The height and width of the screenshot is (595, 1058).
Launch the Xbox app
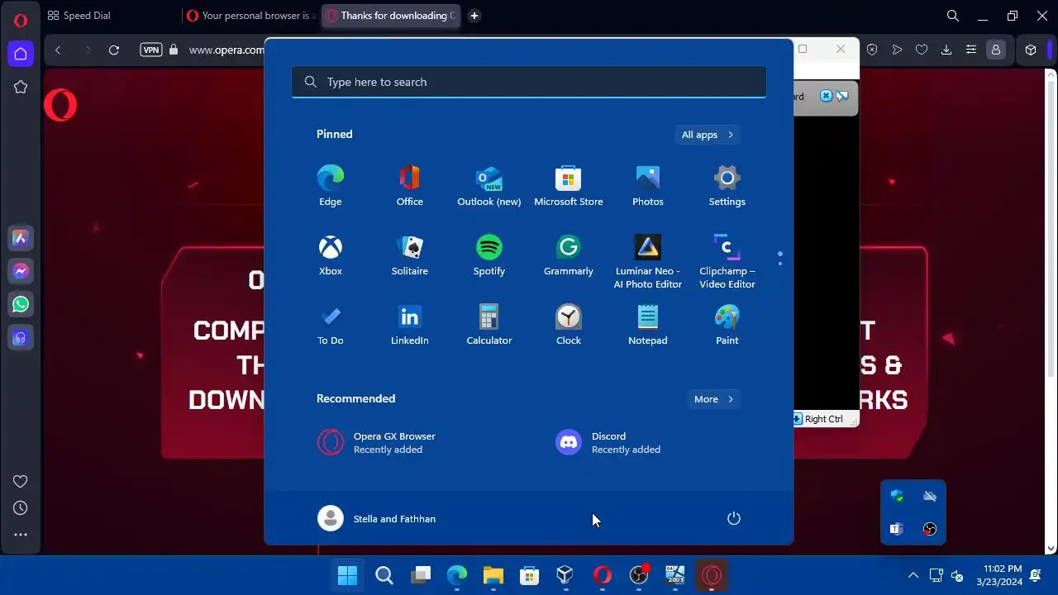coord(330,255)
